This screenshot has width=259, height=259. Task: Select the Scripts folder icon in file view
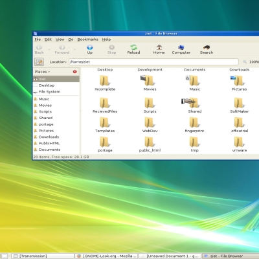(x=150, y=103)
